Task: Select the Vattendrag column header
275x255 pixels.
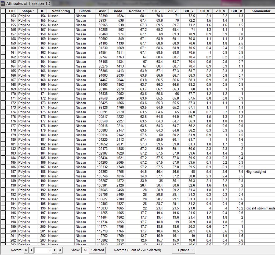Action: tap(61, 11)
